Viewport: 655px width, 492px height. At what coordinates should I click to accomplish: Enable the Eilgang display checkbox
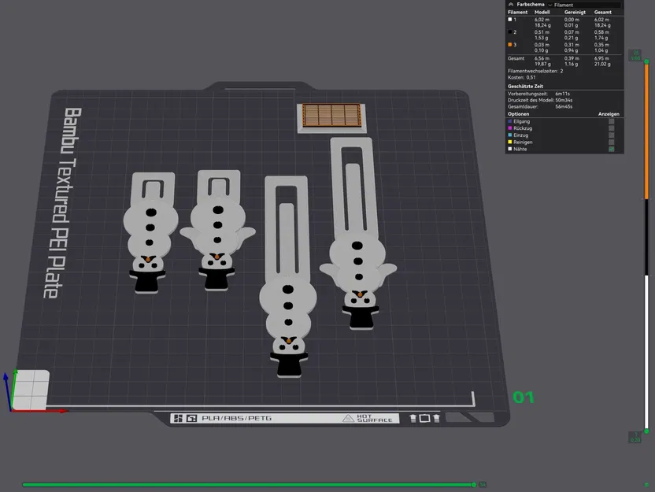[x=612, y=121]
